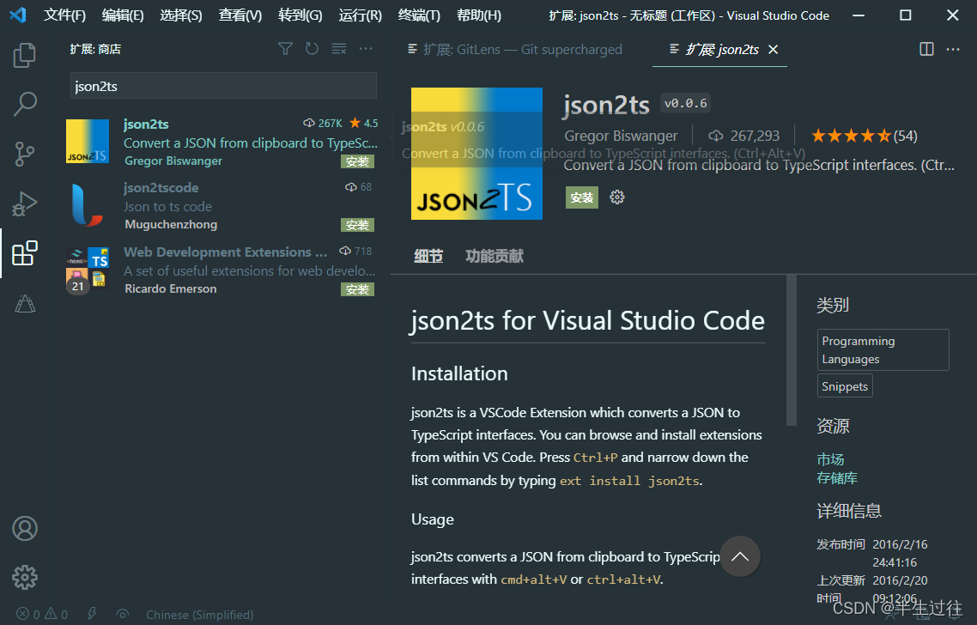Open the 选择(S) menu
This screenshot has width=977, height=625.
coord(181,15)
